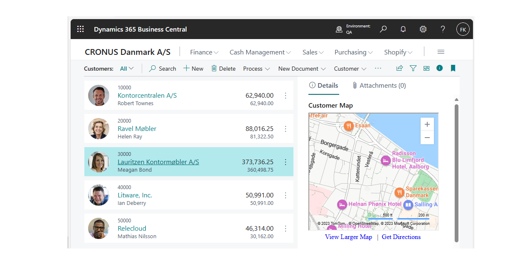Click the help question mark icon
The height and width of the screenshot is (266, 532).
tap(443, 29)
